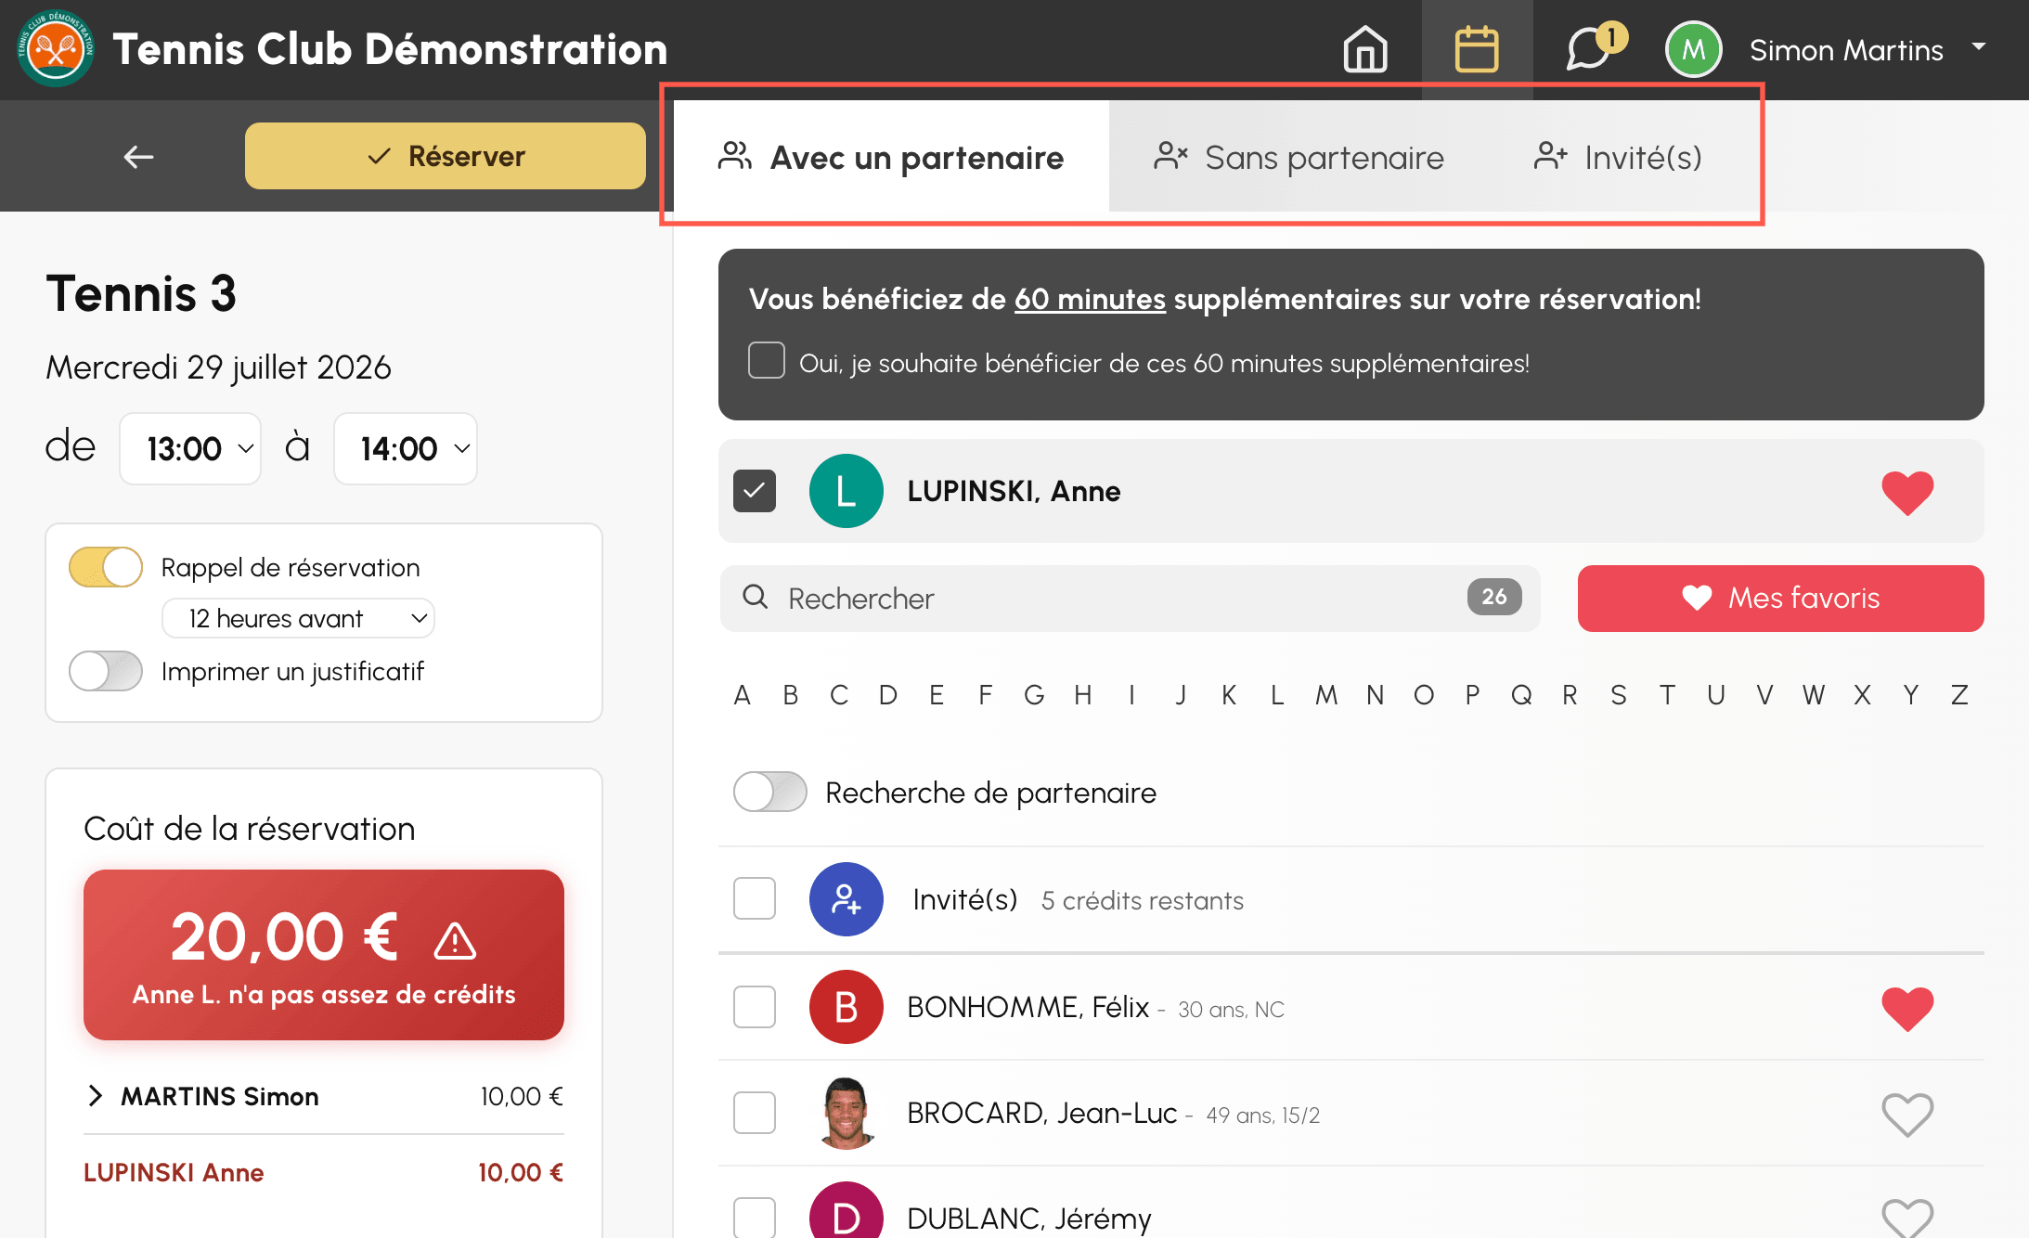Screen dimensions: 2029x1238
Task: Click the LUPINSKI Anne 10,00 € cost line
Action: point(324,1173)
